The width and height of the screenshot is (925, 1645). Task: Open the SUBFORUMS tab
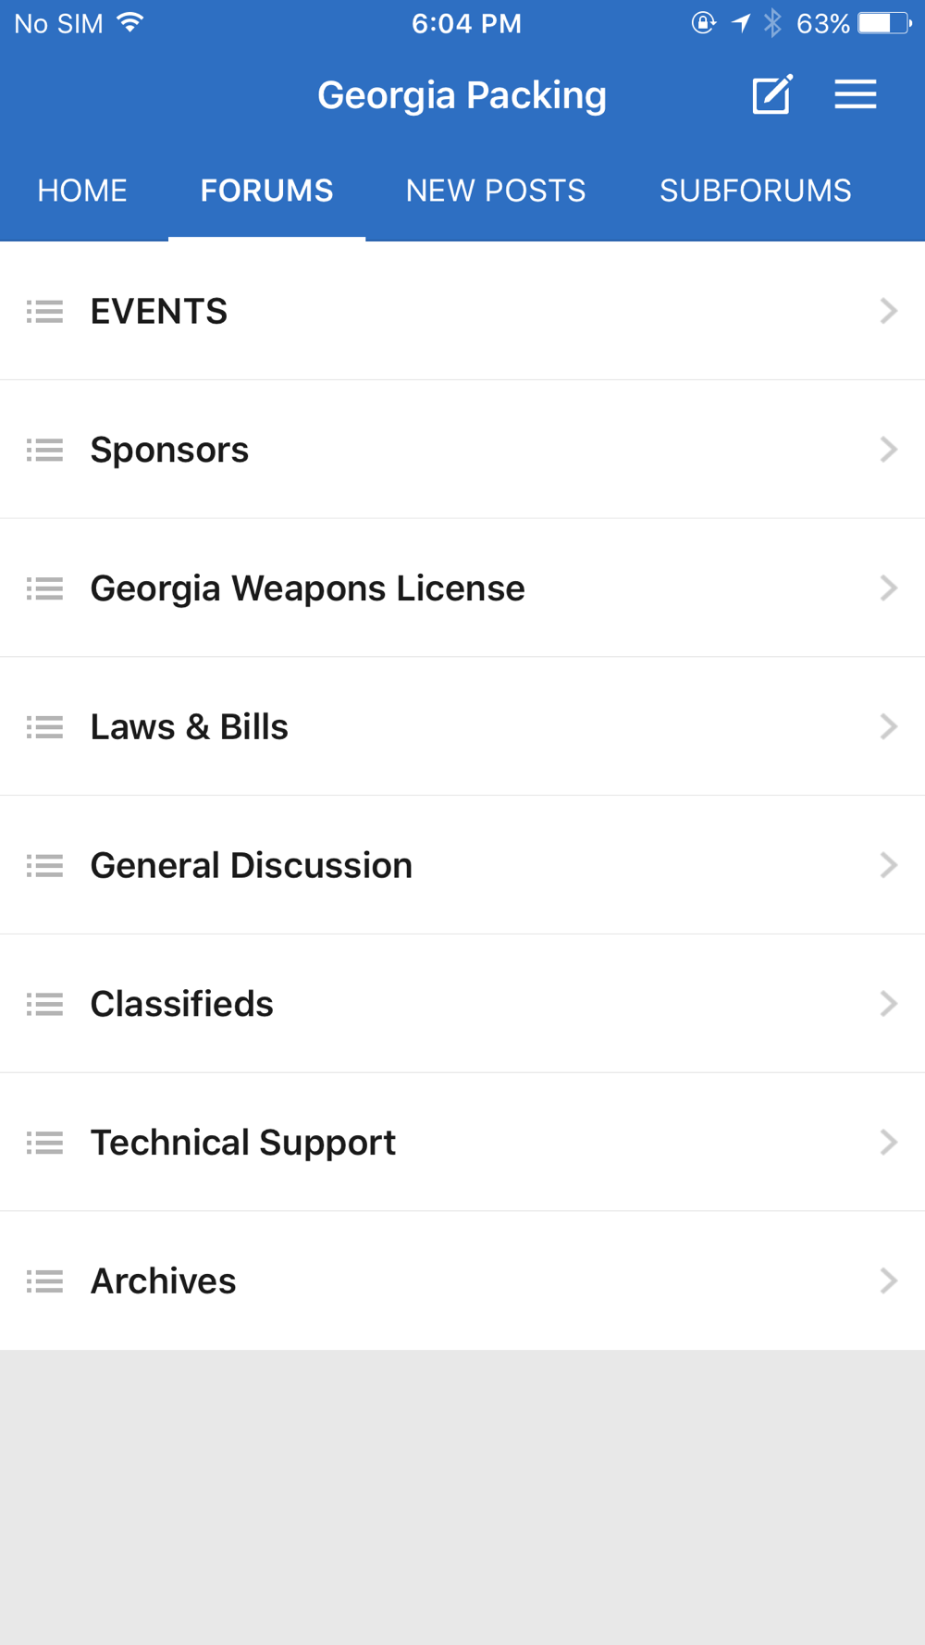(x=756, y=191)
